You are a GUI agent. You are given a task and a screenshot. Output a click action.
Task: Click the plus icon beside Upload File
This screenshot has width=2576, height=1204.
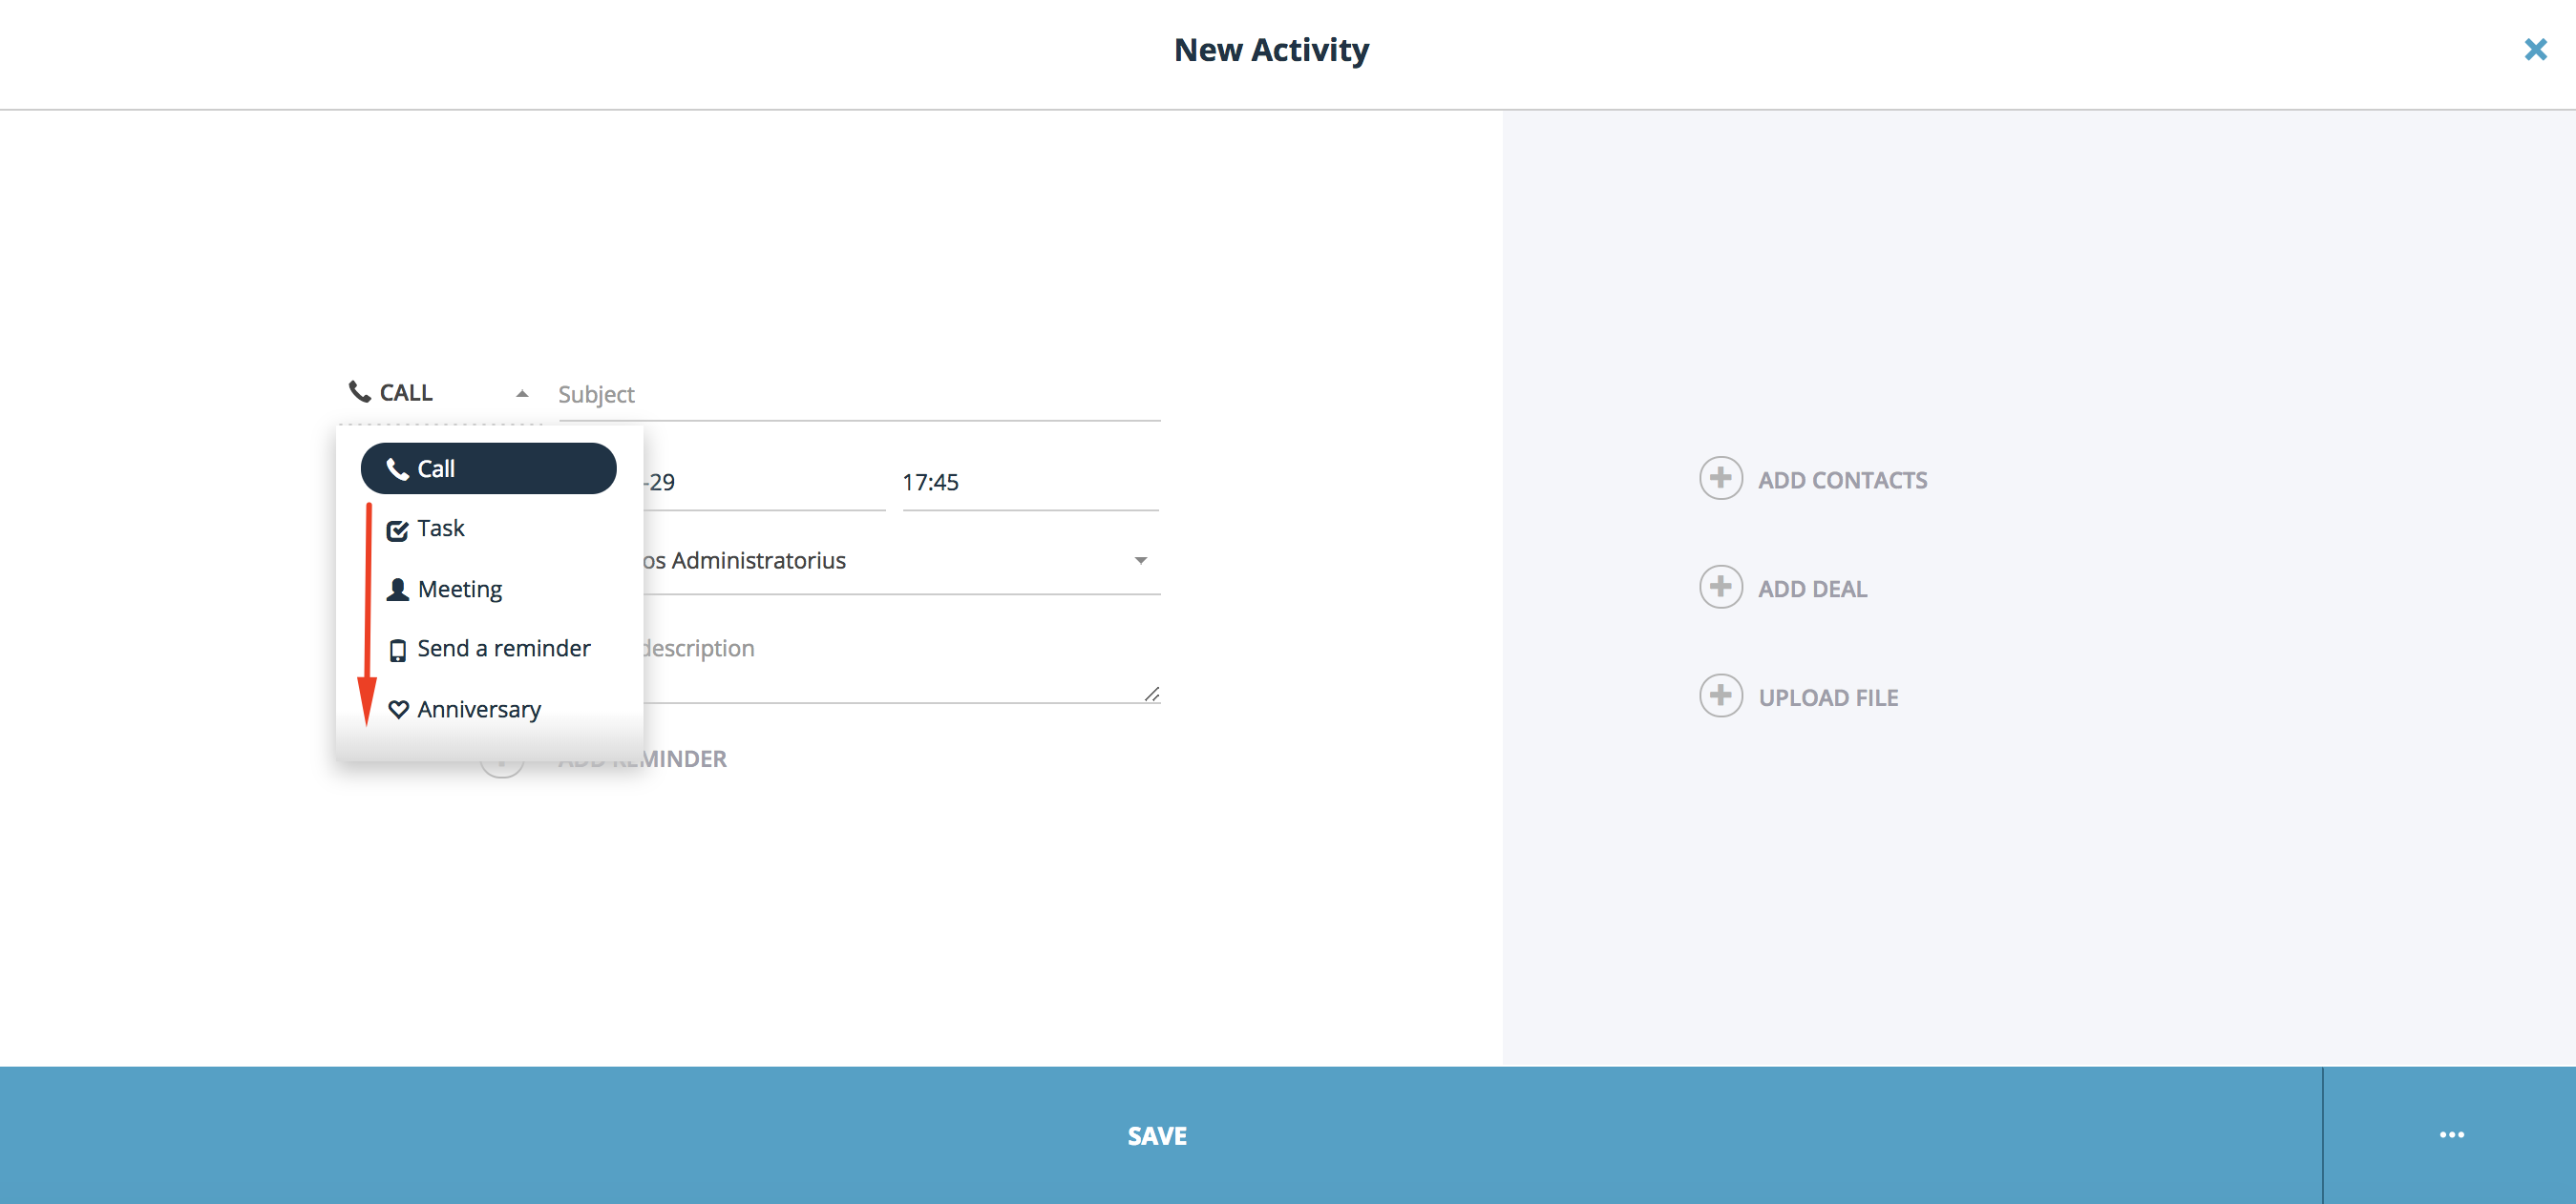coord(1720,696)
